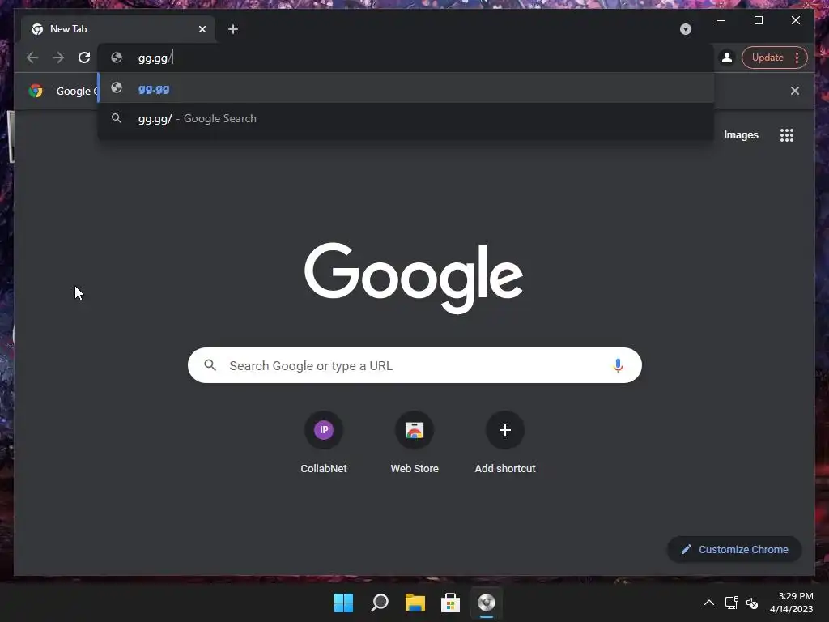Screen dimensions: 829x622
Task: Click the Google logo
Action: pyautogui.click(x=414, y=278)
